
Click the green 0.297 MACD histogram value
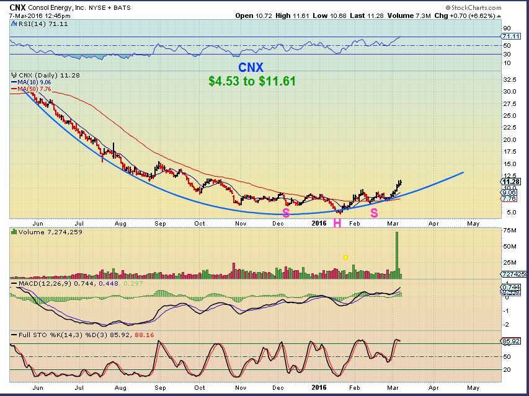[x=133, y=283]
